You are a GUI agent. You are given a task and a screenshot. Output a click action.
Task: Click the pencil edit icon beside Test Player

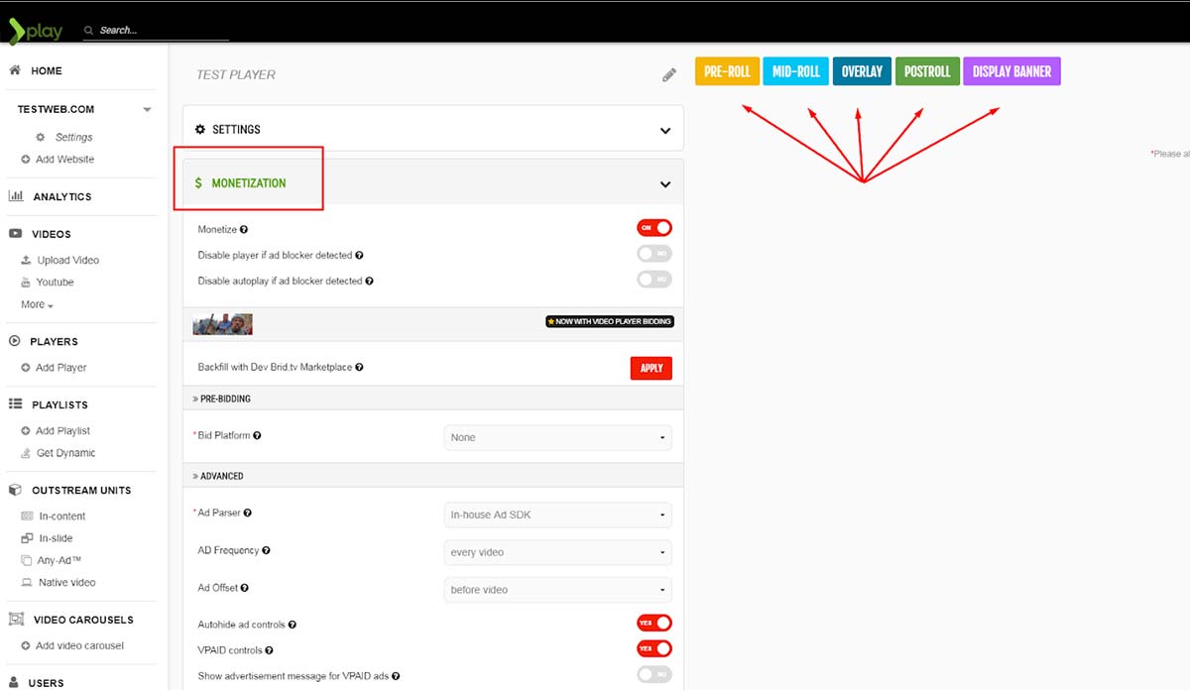[669, 74]
